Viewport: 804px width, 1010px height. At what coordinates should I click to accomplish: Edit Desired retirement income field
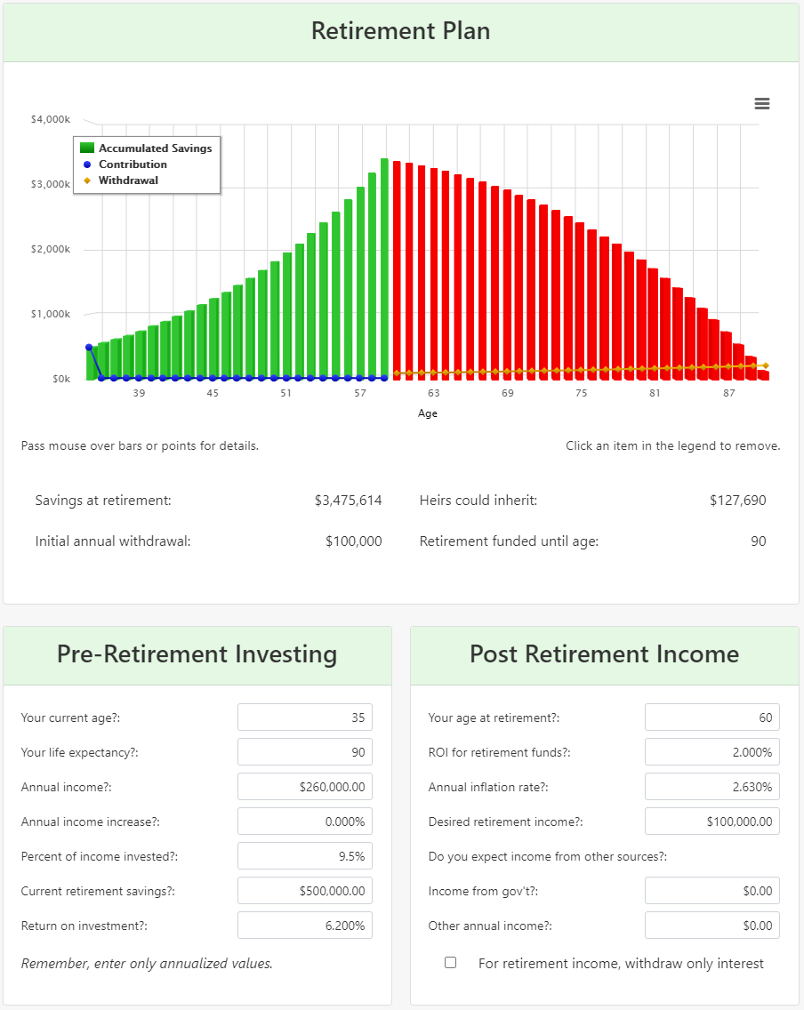click(712, 822)
